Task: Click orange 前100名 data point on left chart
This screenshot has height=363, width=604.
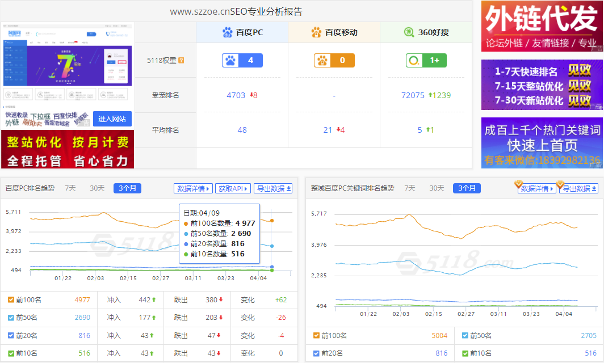Action: 272,221
